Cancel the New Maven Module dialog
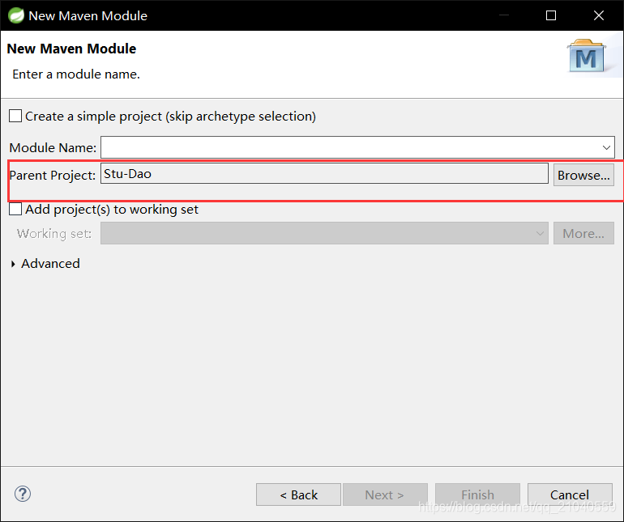The height and width of the screenshot is (522, 624). [x=570, y=494]
